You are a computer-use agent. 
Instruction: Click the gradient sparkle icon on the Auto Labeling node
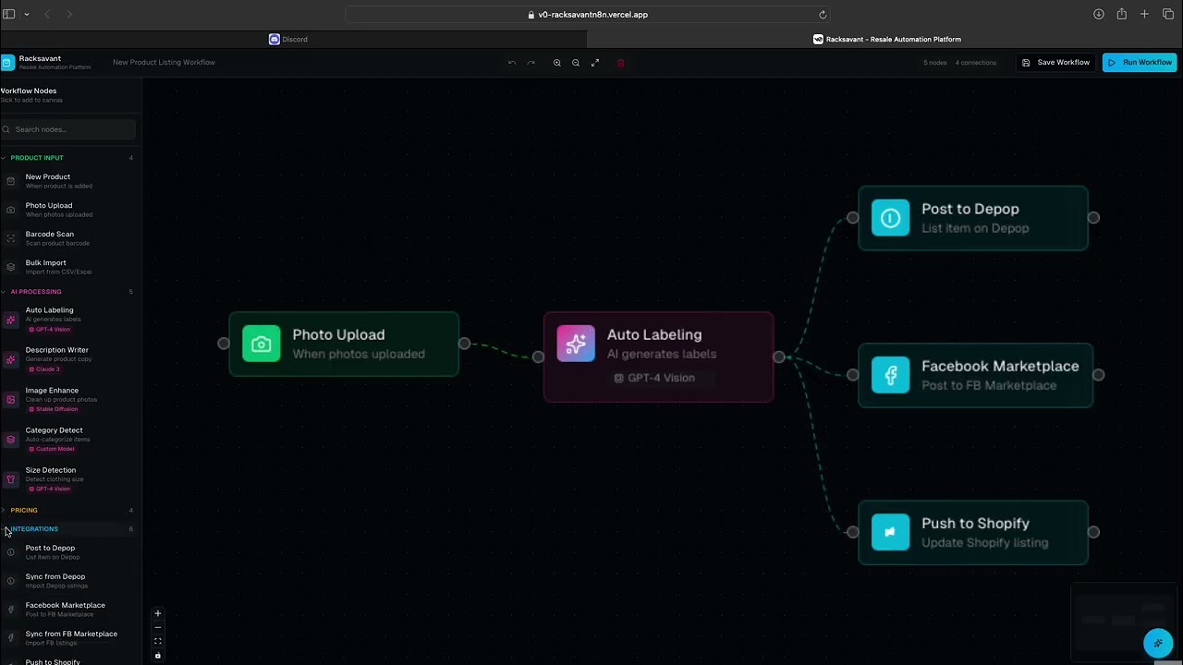click(576, 344)
